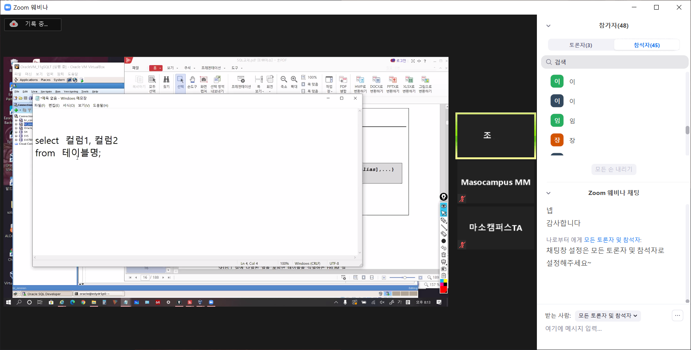Click the 검색 participant search field

[615, 62]
